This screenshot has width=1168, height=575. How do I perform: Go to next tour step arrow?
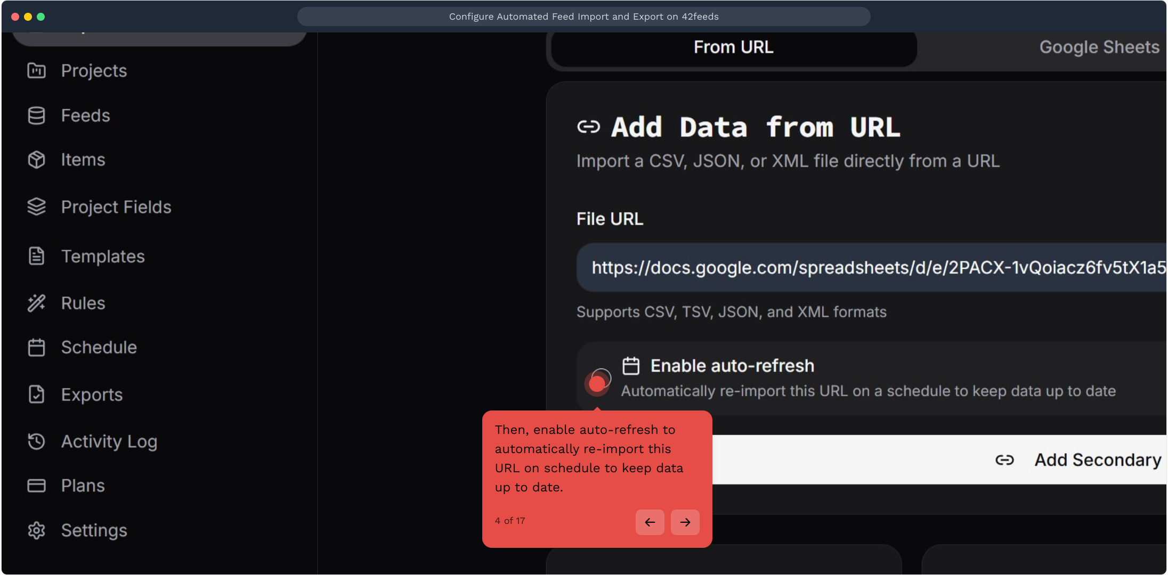(685, 522)
